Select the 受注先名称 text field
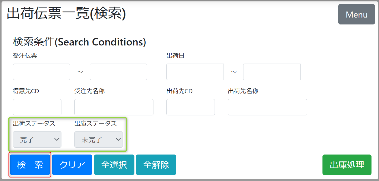Viewport: 379px width, 181px height. pos(114,107)
